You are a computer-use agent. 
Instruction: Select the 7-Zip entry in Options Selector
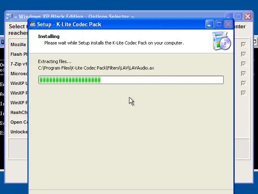pyautogui.click(x=19, y=64)
